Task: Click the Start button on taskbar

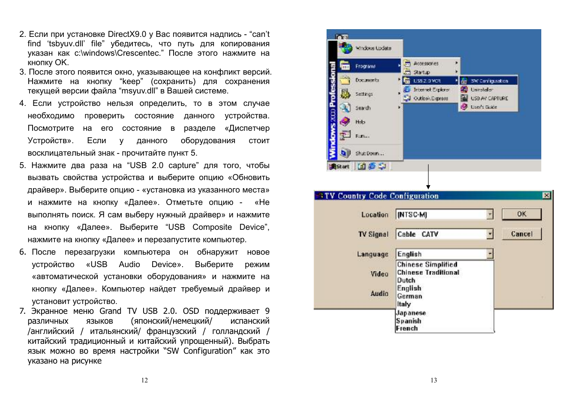Action: [x=339, y=166]
